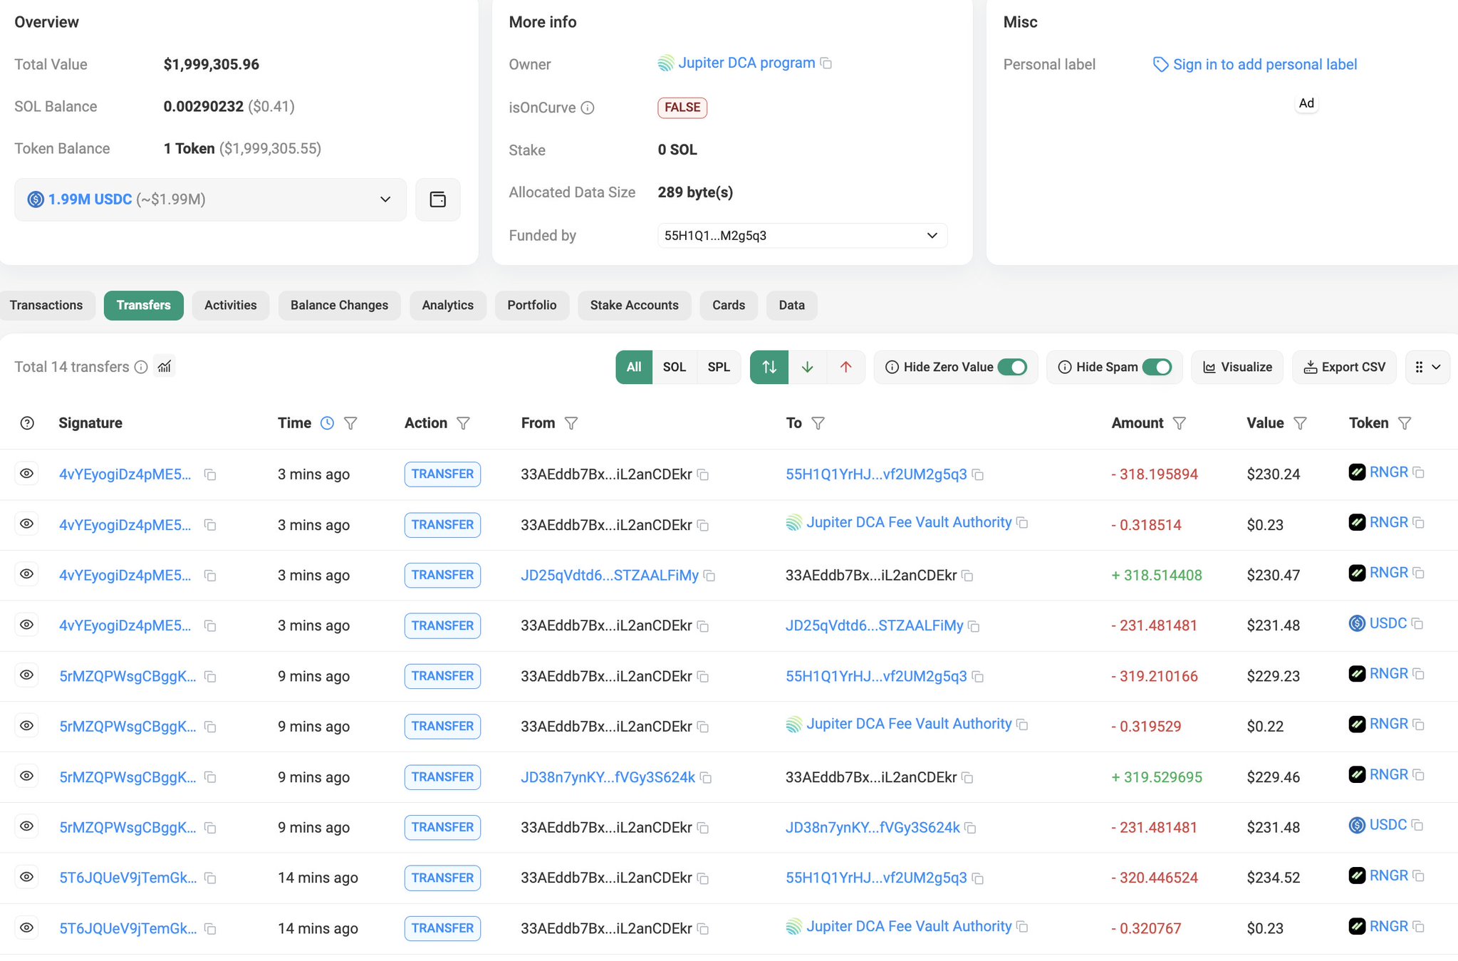Toggle the Hide Spam switch
This screenshot has width=1458, height=961.
click(x=1157, y=367)
